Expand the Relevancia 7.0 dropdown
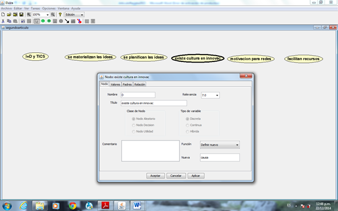Screen dimensions: 338x211 [x=211, y=95]
